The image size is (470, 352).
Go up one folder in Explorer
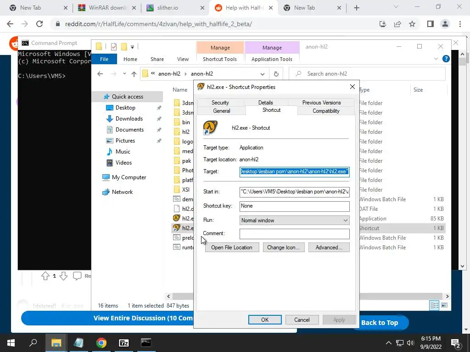pyautogui.click(x=134, y=74)
